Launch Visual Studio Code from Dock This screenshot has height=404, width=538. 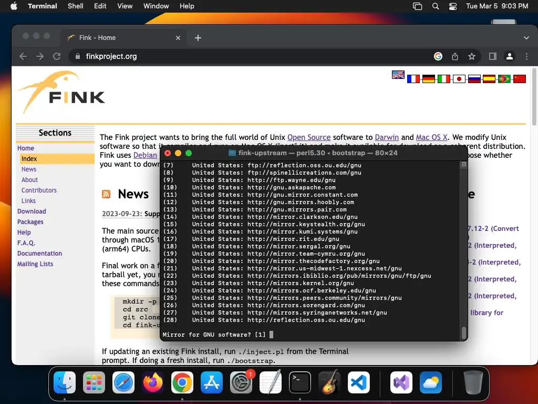(x=359, y=382)
